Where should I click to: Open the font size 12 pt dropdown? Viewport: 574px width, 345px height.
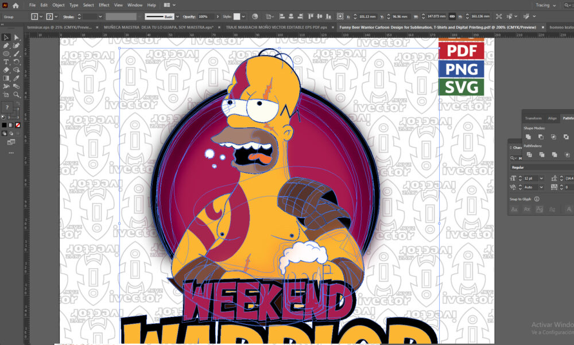point(541,179)
